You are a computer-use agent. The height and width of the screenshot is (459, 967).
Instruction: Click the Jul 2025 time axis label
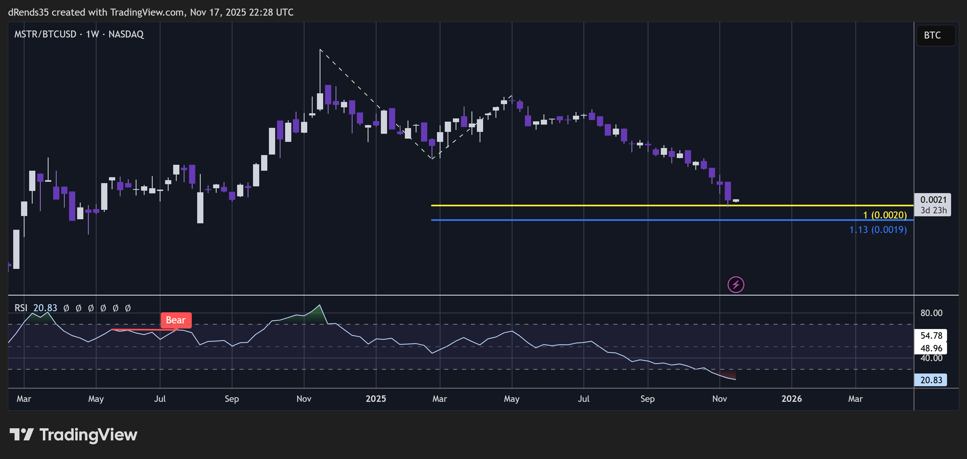[x=583, y=399]
